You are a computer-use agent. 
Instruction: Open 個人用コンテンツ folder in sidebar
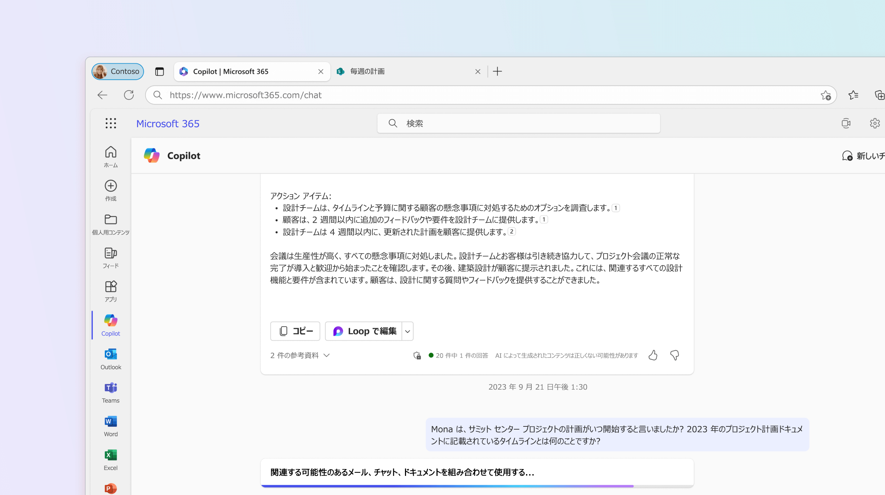tap(110, 225)
